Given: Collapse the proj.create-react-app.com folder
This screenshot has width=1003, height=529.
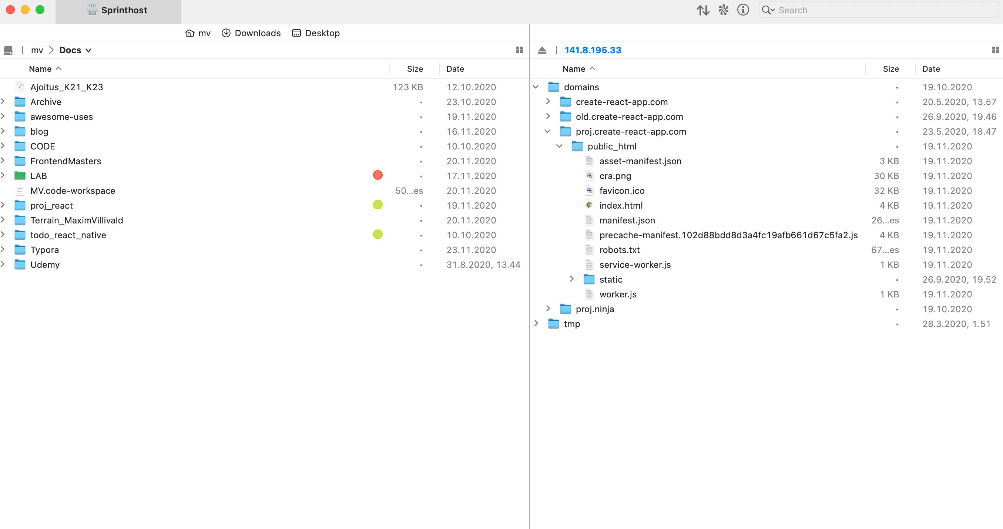Looking at the screenshot, I should coord(548,131).
